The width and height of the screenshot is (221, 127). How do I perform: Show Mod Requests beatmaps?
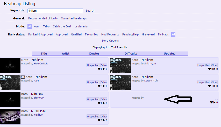click(x=110, y=34)
